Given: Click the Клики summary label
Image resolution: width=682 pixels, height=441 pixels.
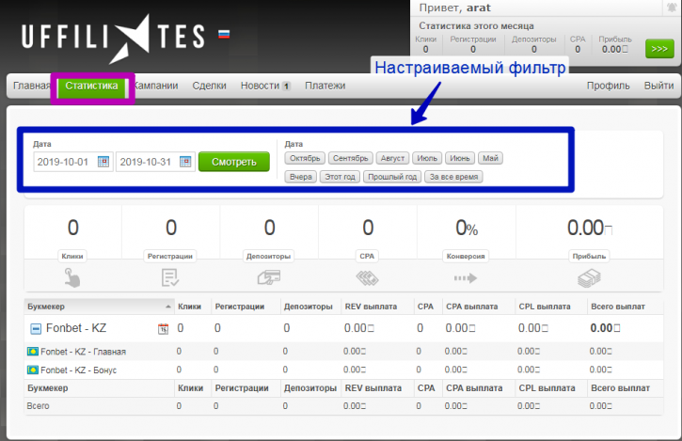Looking at the screenshot, I should point(72,256).
